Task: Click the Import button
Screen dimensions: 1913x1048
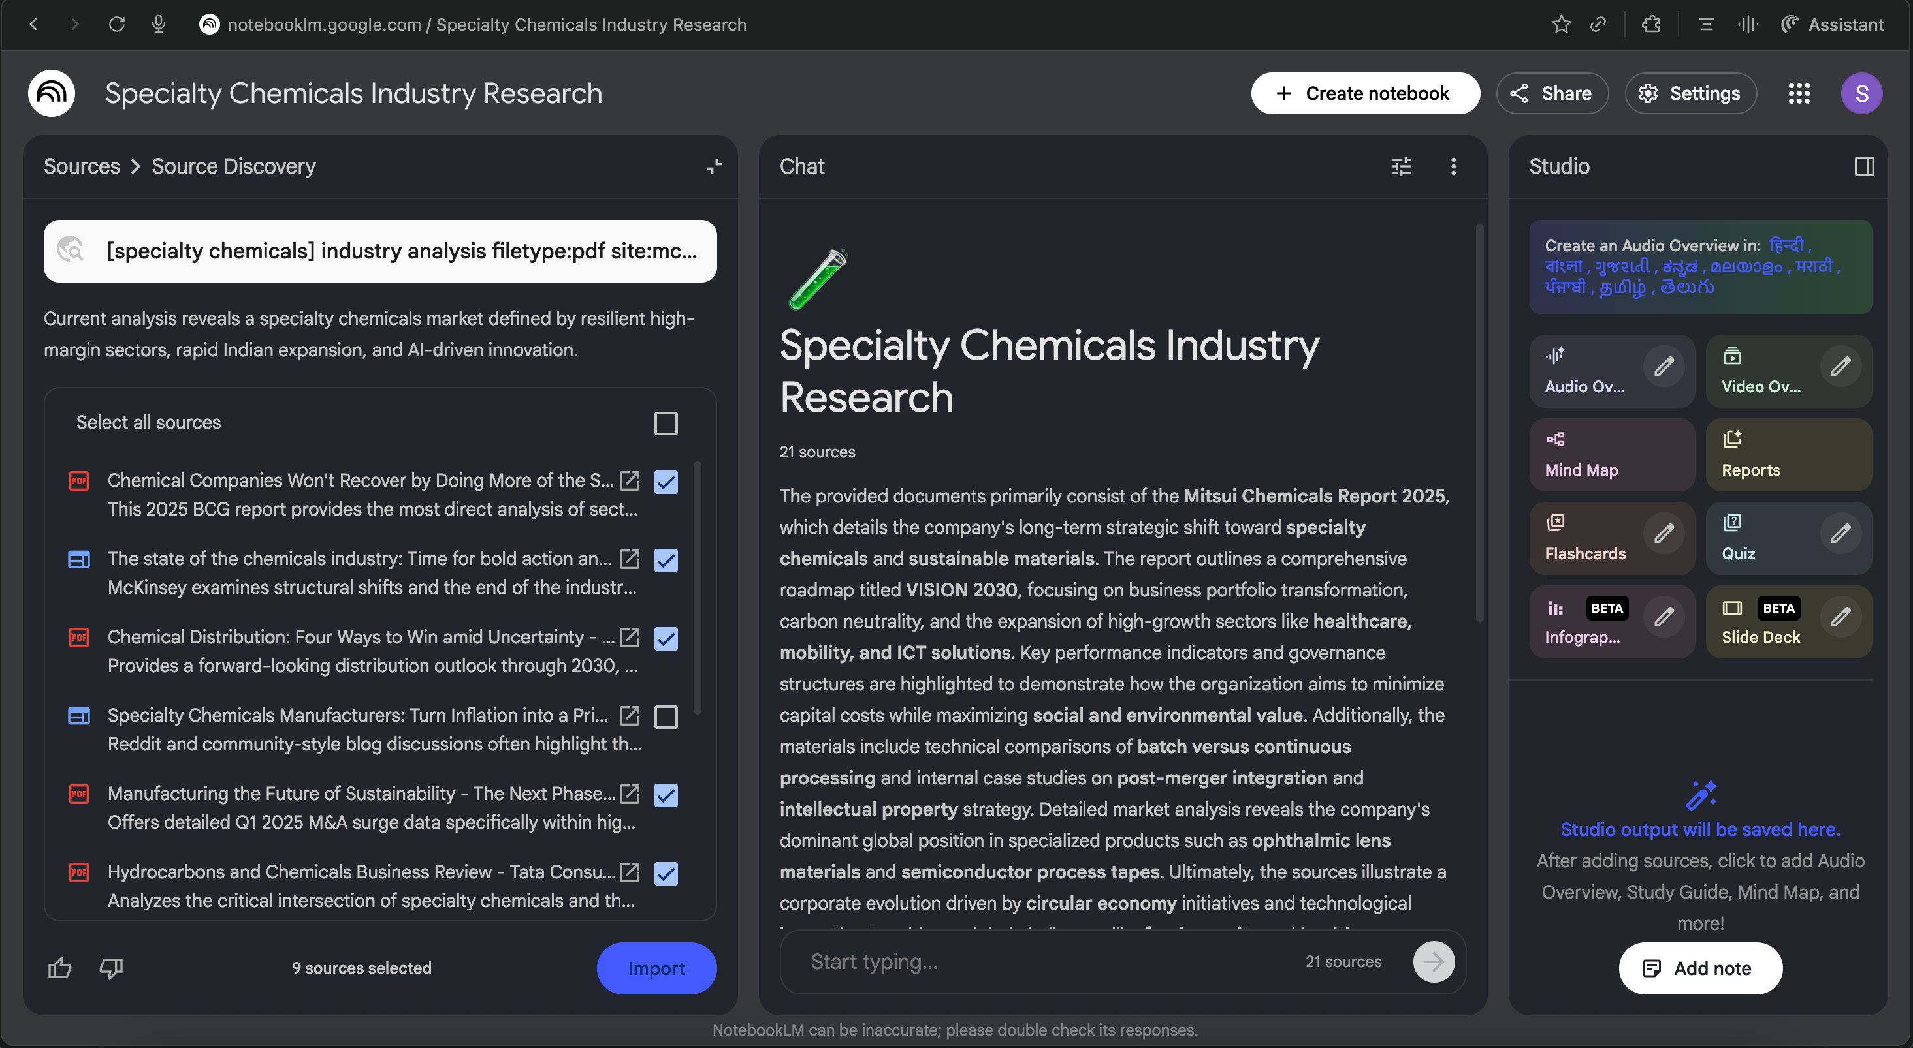Action: pos(656,968)
